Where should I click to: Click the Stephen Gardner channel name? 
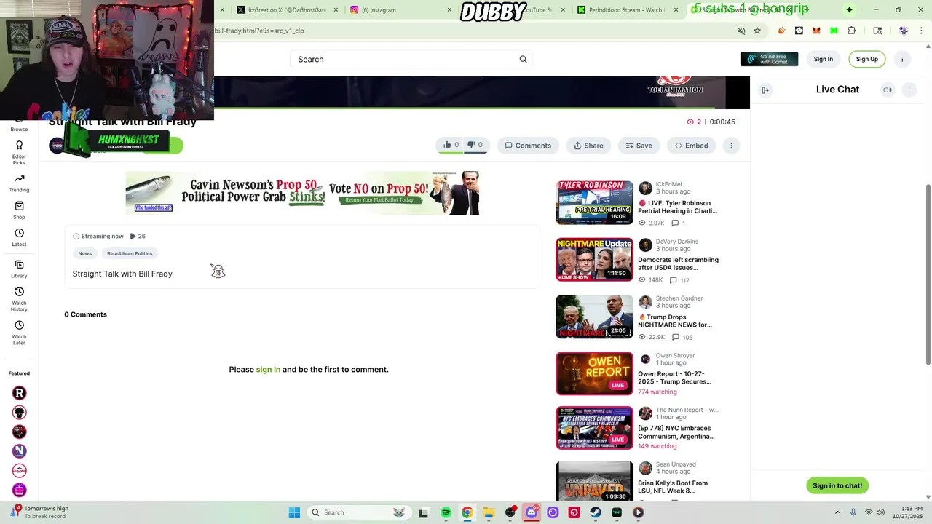pos(679,298)
